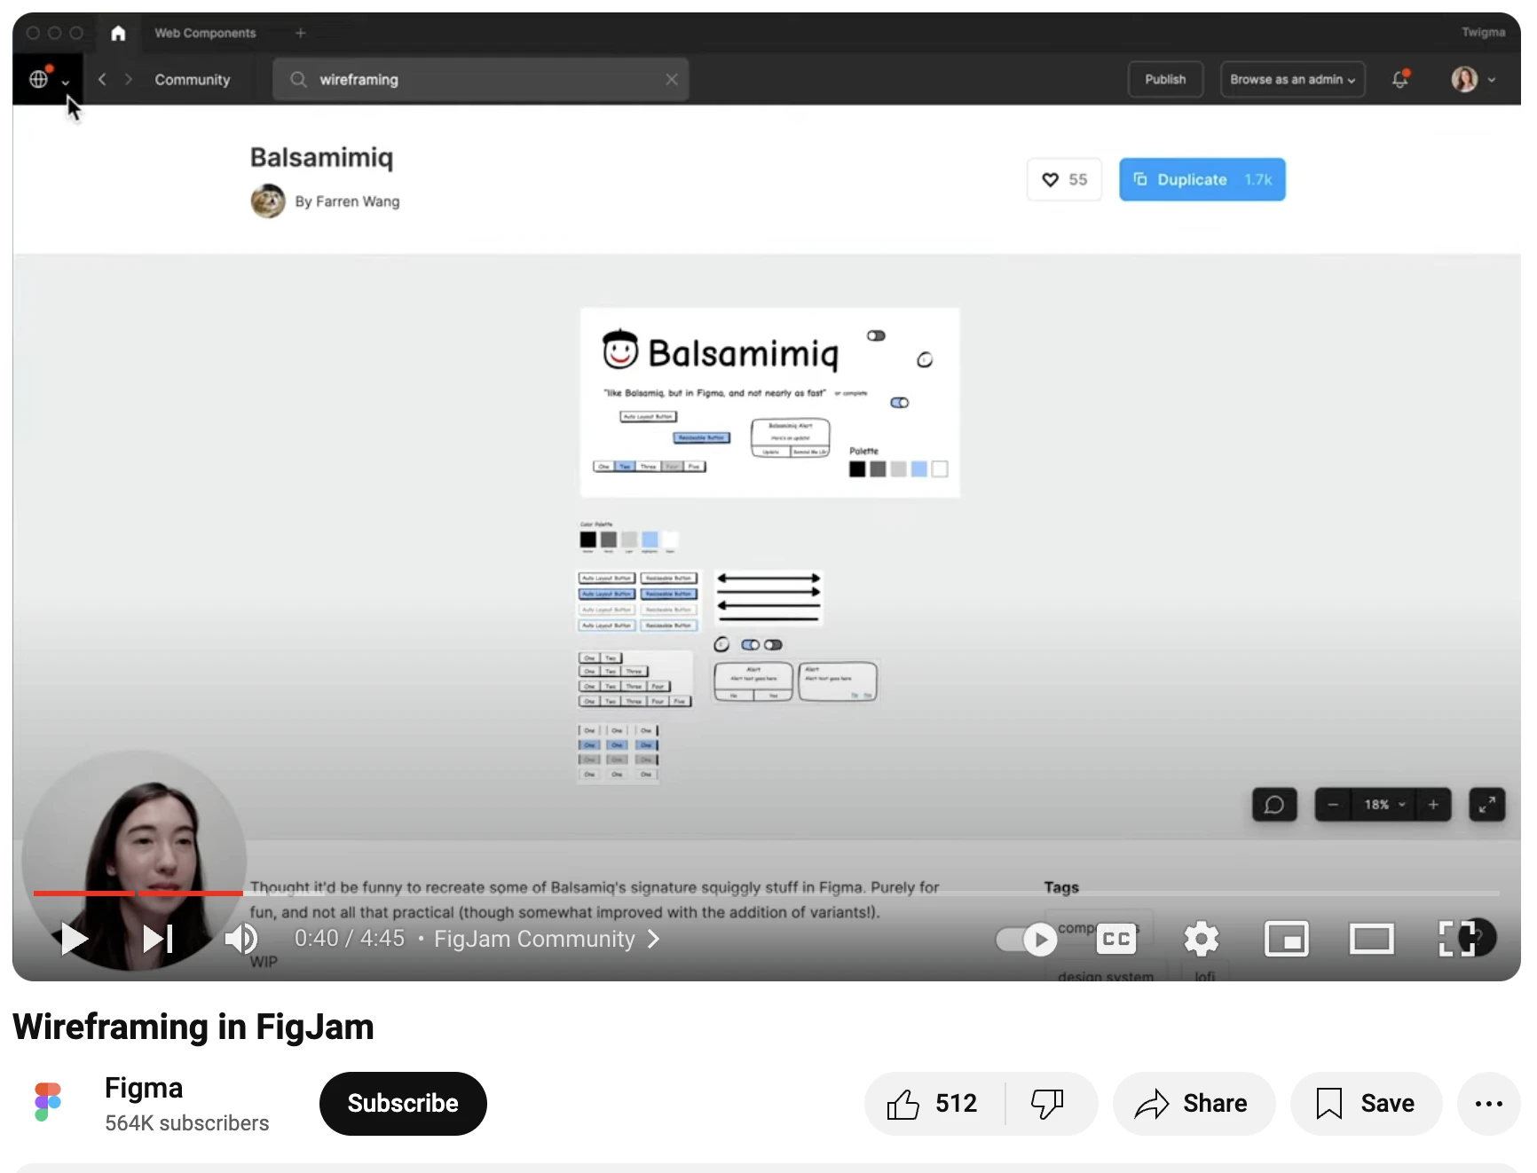Click the Publish button

1165,79
